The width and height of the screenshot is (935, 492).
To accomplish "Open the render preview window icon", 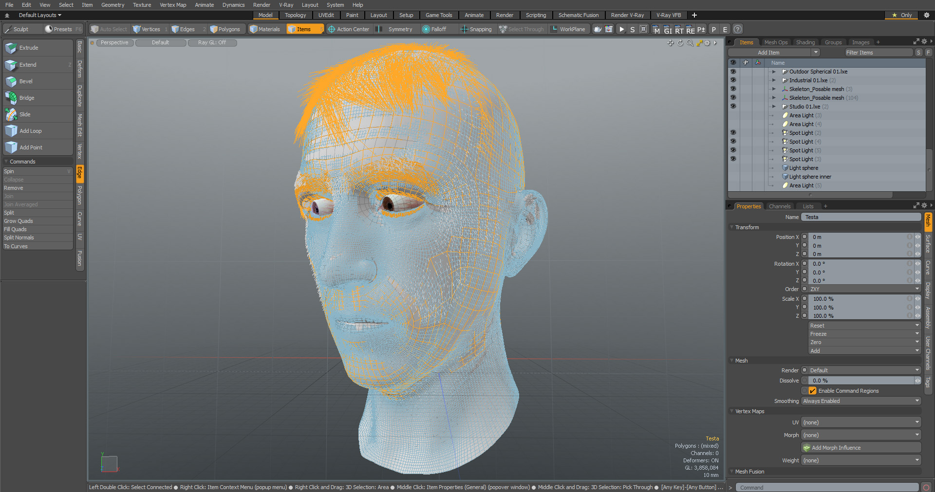I will click(609, 29).
